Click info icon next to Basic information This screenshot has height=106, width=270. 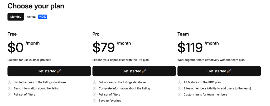click(9, 88)
